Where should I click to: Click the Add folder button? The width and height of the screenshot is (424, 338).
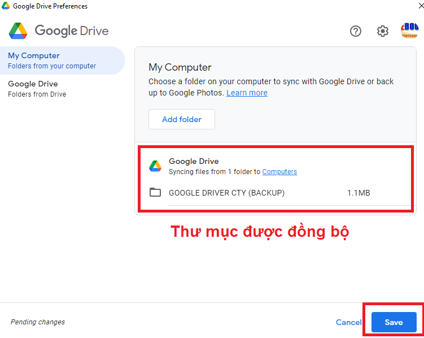(x=182, y=119)
